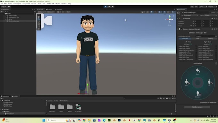Open the cloud services icon
The image size is (218, 123).
coord(9,6)
